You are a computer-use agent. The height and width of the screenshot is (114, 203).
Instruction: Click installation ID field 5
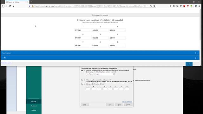pos(100,38)
